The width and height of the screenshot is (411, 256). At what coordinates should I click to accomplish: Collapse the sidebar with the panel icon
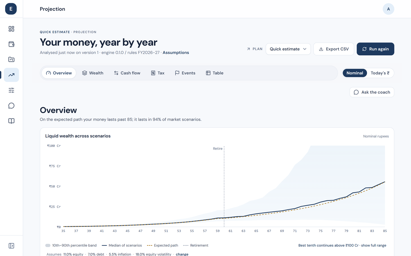pyautogui.click(x=11, y=246)
